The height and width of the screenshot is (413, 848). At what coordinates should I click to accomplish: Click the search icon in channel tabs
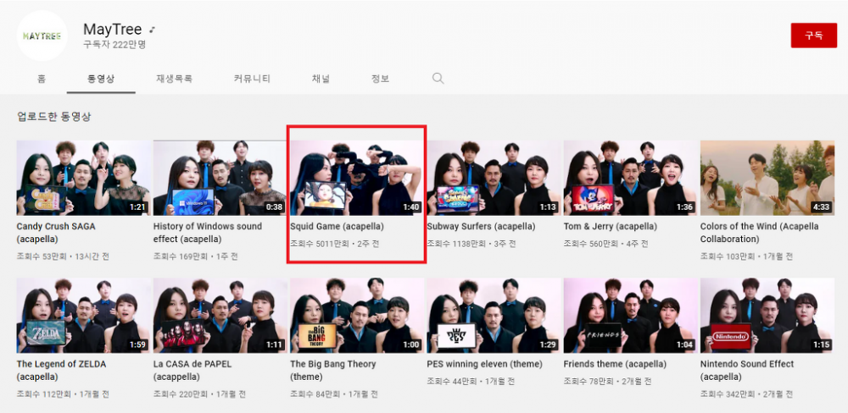(438, 79)
